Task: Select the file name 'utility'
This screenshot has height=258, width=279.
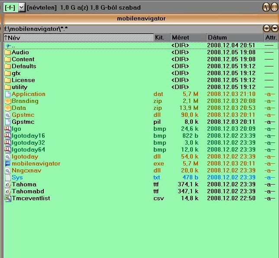Action: [x=19, y=87]
